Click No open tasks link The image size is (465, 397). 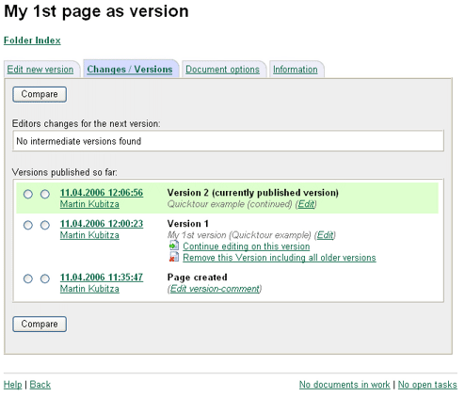(x=427, y=385)
